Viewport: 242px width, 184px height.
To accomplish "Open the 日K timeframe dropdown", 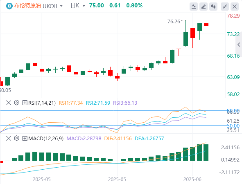I will 78,6.
